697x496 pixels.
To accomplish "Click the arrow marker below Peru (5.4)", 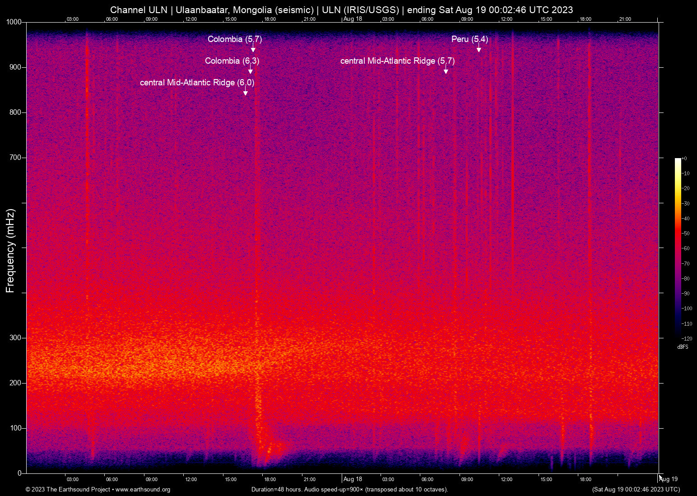I will click(479, 48).
